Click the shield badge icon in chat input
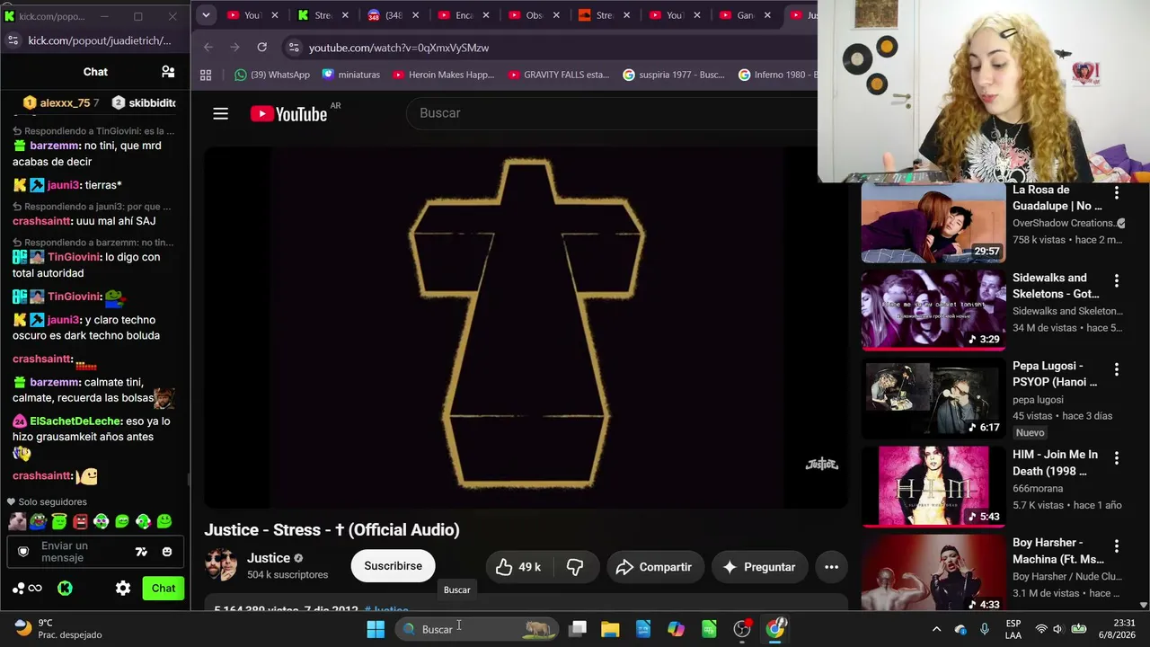This screenshot has width=1150, height=647. 23,552
